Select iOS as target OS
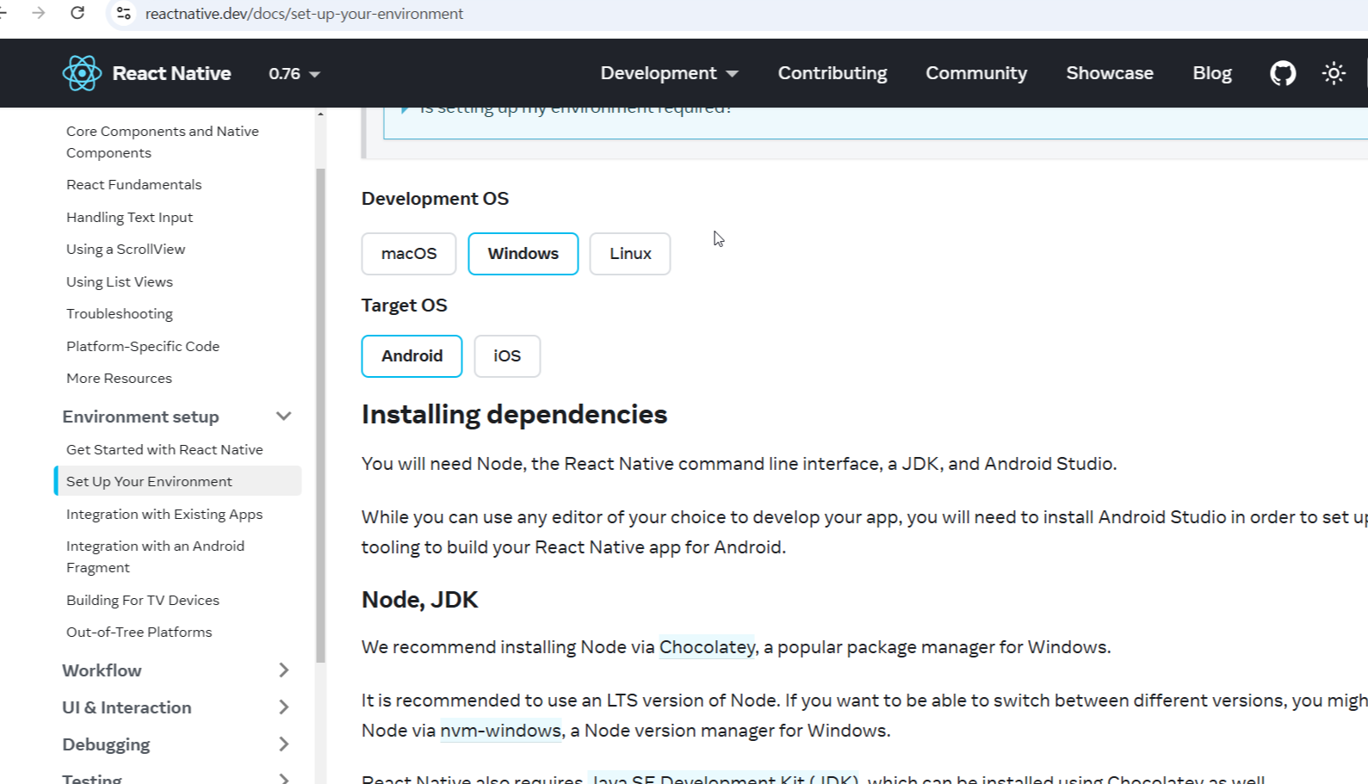 pyautogui.click(x=507, y=356)
